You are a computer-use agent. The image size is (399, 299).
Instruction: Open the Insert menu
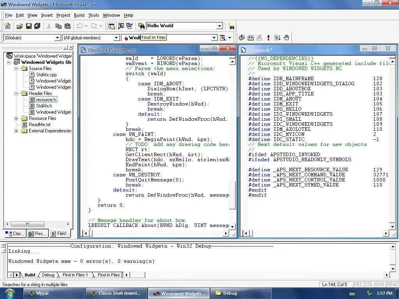pyautogui.click(x=47, y=15)
